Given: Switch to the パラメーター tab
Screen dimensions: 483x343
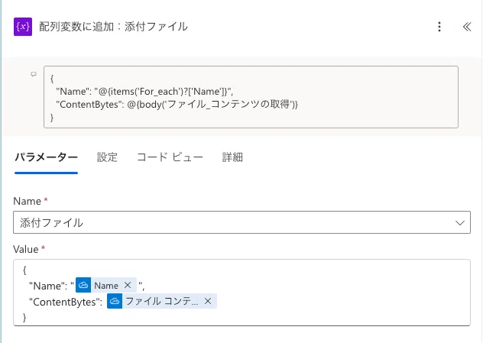Looking at the screenshot, I should (46, 157).
